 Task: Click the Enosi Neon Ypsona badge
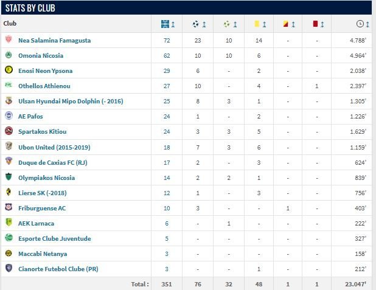(9, 70)
